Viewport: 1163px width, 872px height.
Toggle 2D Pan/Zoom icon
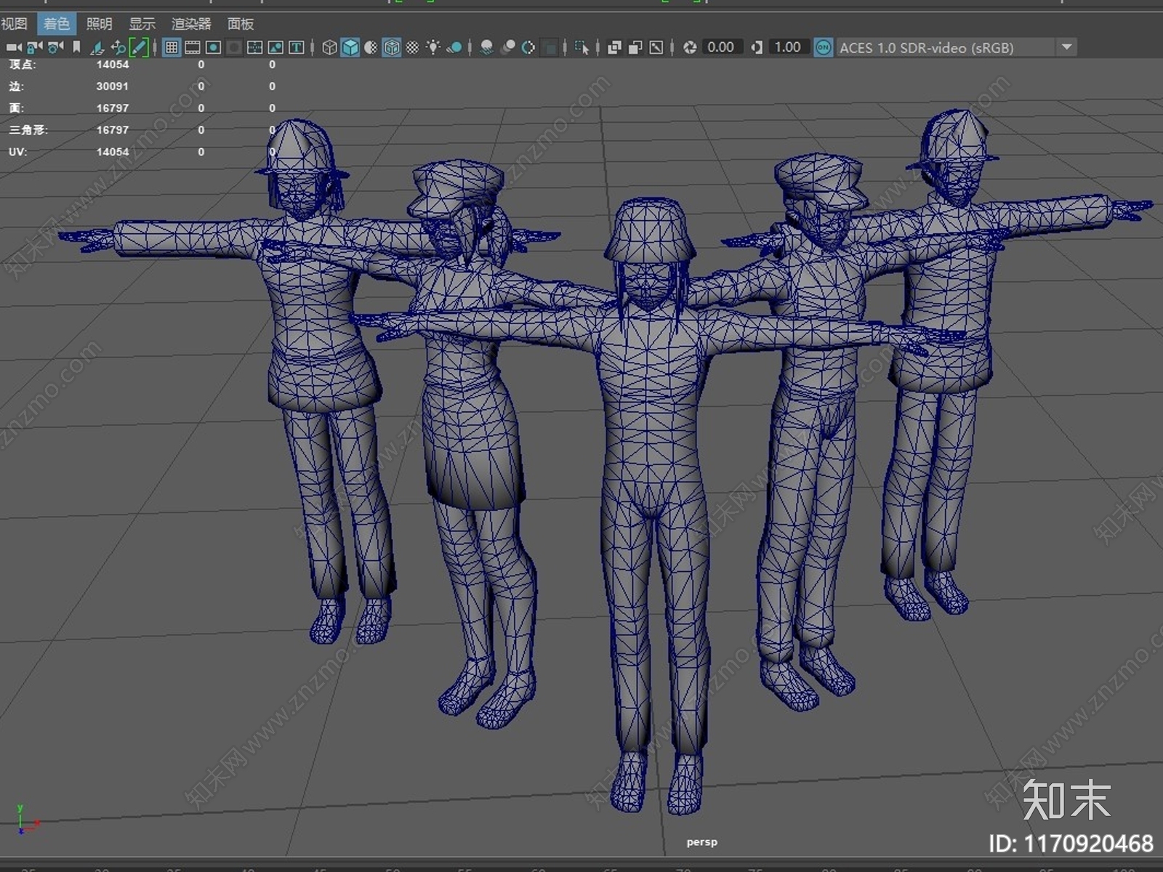[x=118, y=47]
